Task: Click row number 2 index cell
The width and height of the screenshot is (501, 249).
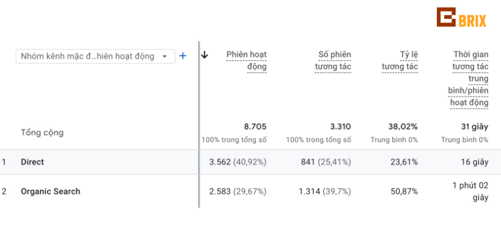Action: 4,192
